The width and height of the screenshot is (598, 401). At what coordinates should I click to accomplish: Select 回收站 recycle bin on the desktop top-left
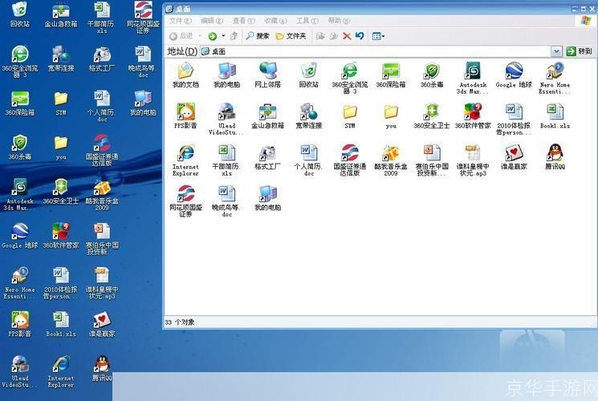(x=19, y=11)
